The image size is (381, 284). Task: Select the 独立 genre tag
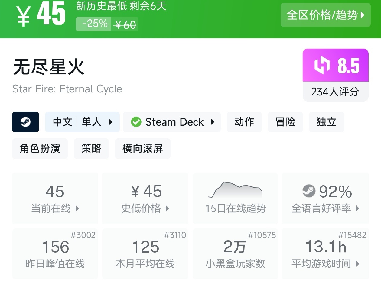(326, 122)
